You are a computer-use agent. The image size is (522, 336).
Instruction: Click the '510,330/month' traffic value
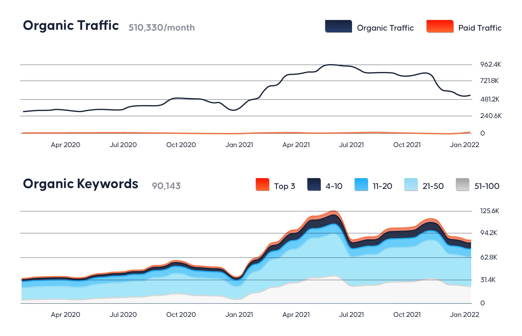coord(162,28)
